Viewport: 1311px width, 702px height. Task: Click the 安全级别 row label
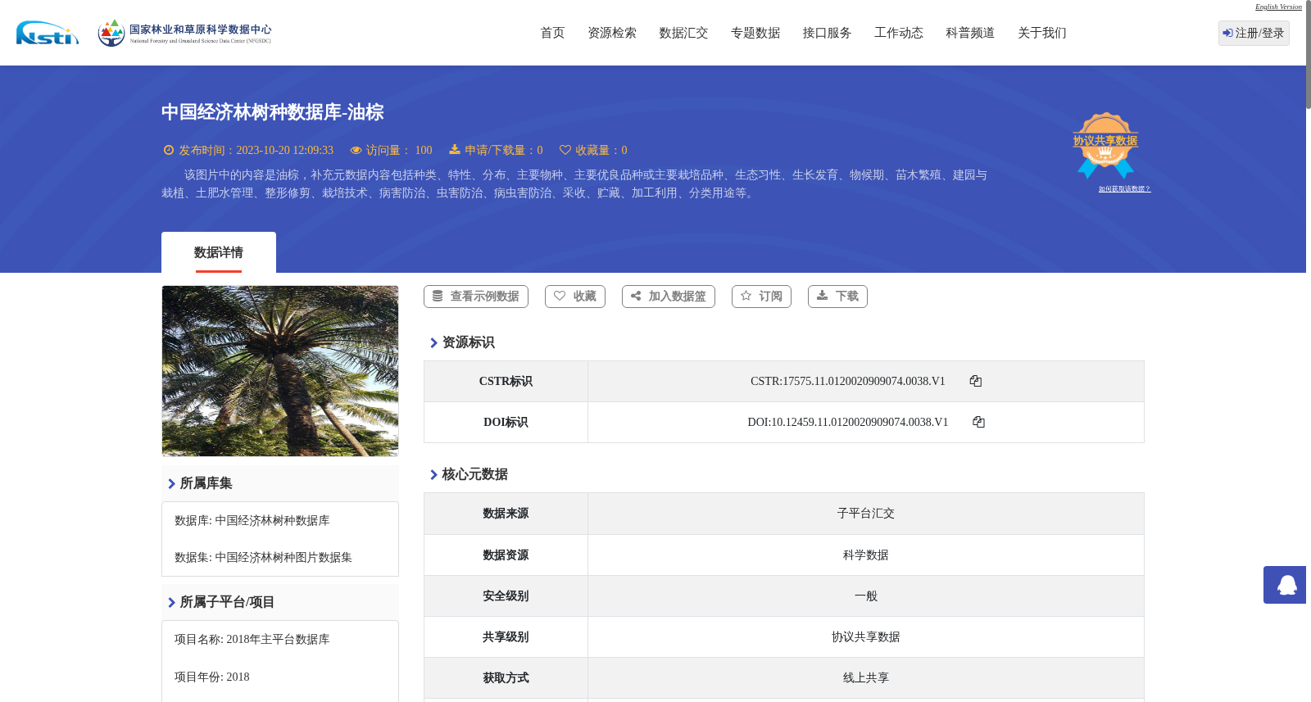click(x=506, y=596)
